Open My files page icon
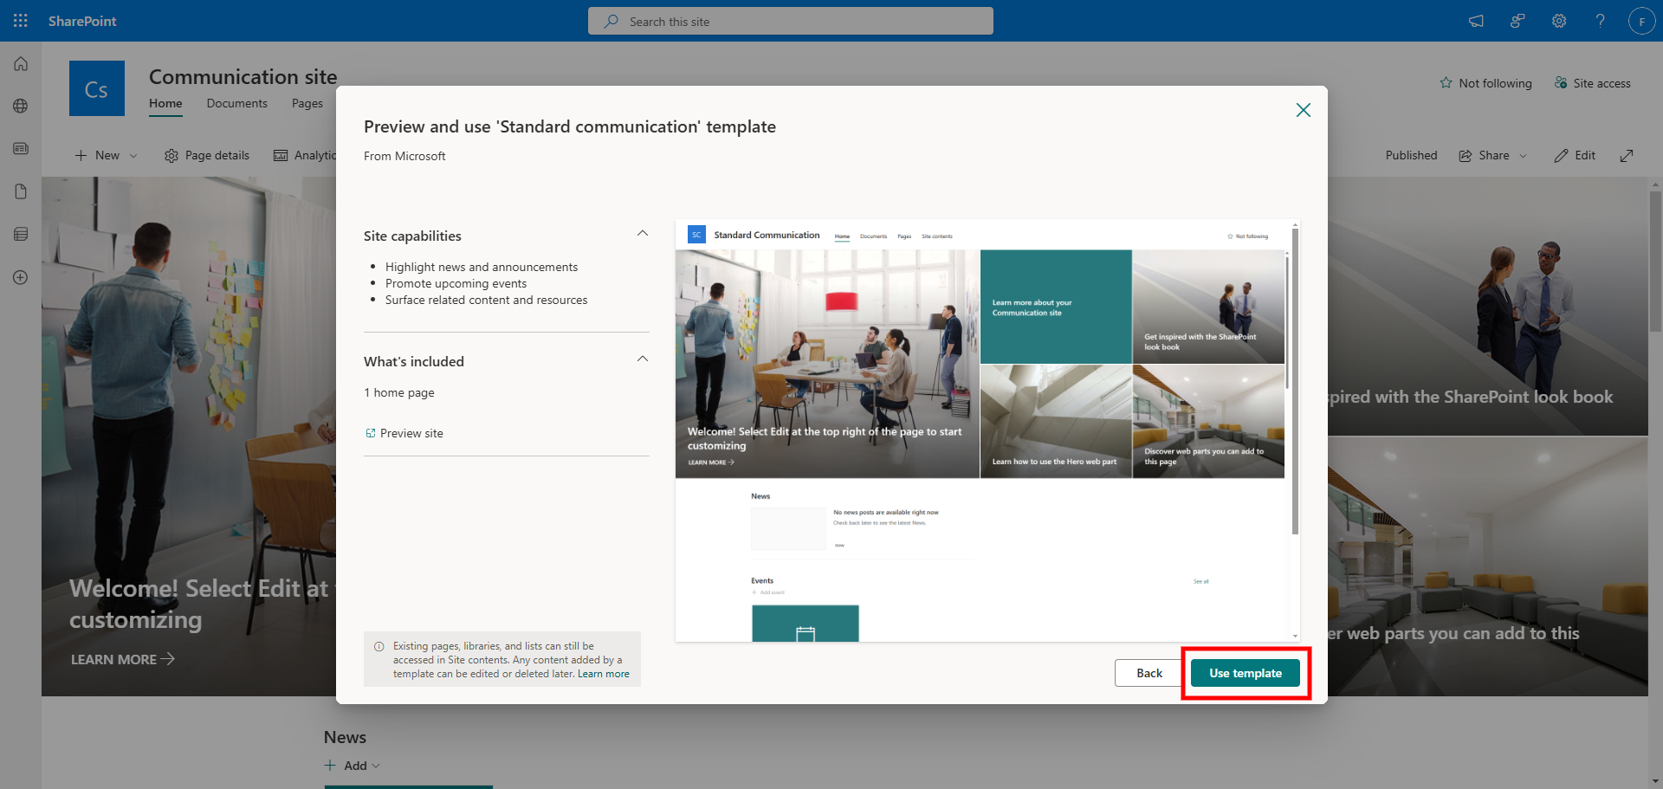Viewport: 1663px width, 789px height. point(21,191)
